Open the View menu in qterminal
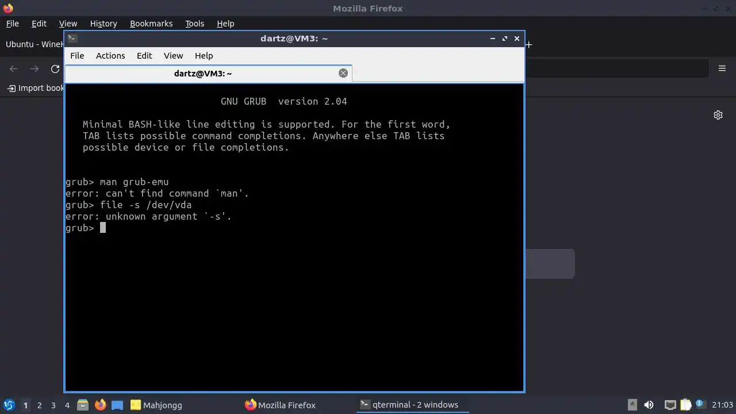The image size is (736, 414). [x=173, y=56]
